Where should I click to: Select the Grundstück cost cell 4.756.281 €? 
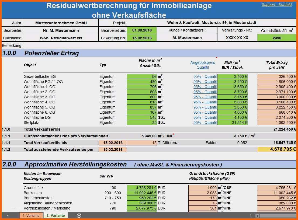tap(142, 188)
